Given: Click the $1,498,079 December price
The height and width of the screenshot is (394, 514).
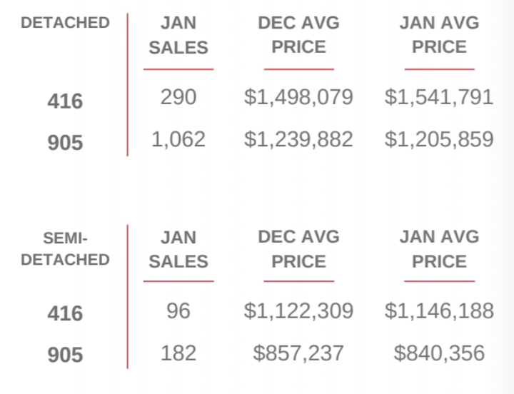Looking at the screenshot, I should (x=298, y=97).
